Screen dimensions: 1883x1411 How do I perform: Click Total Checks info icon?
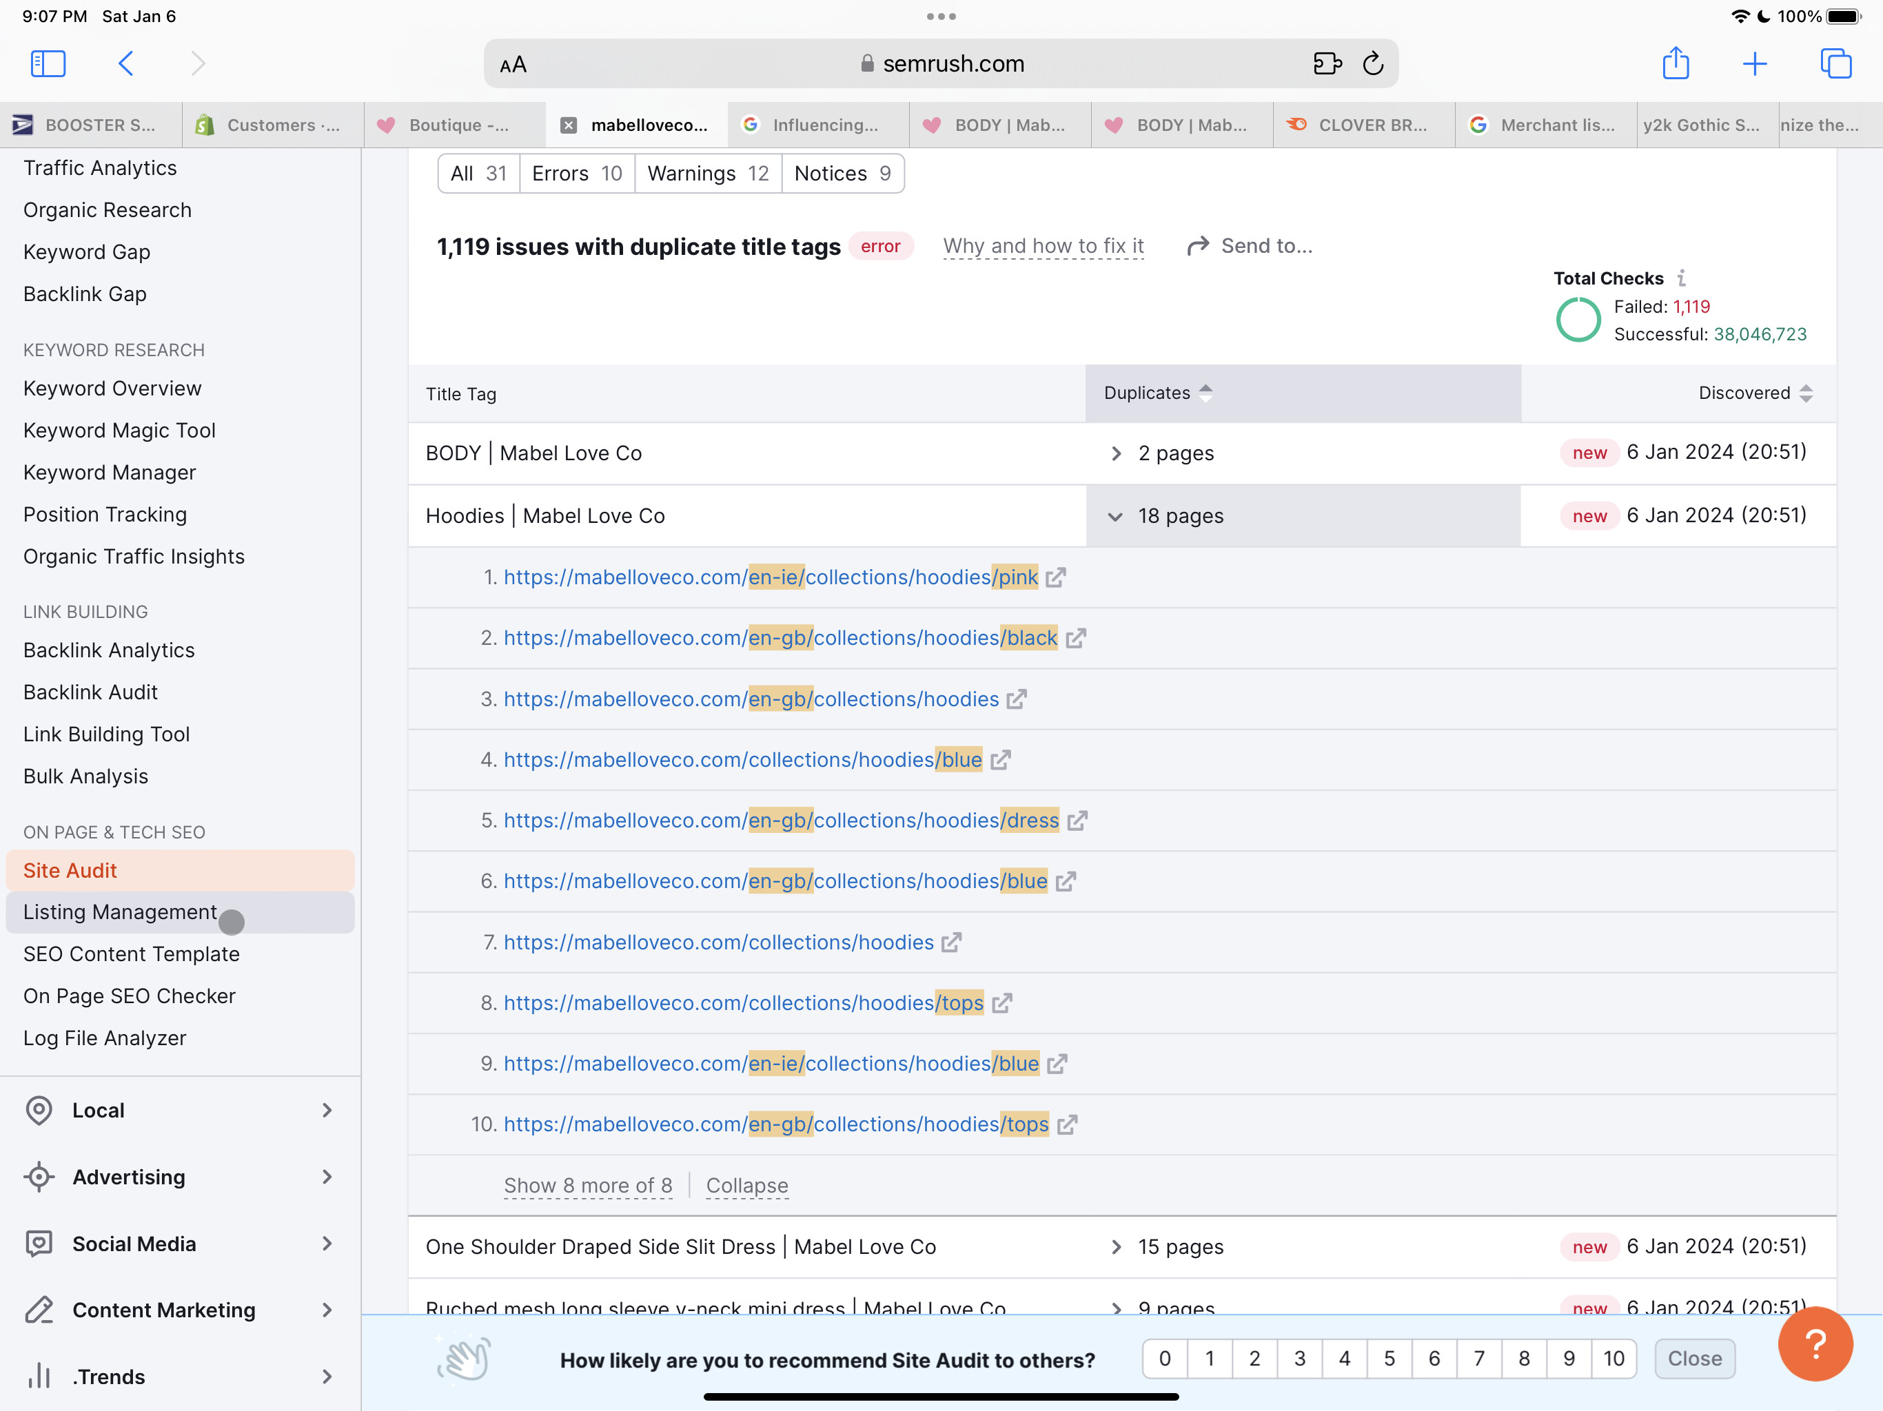pos(1681,278)
